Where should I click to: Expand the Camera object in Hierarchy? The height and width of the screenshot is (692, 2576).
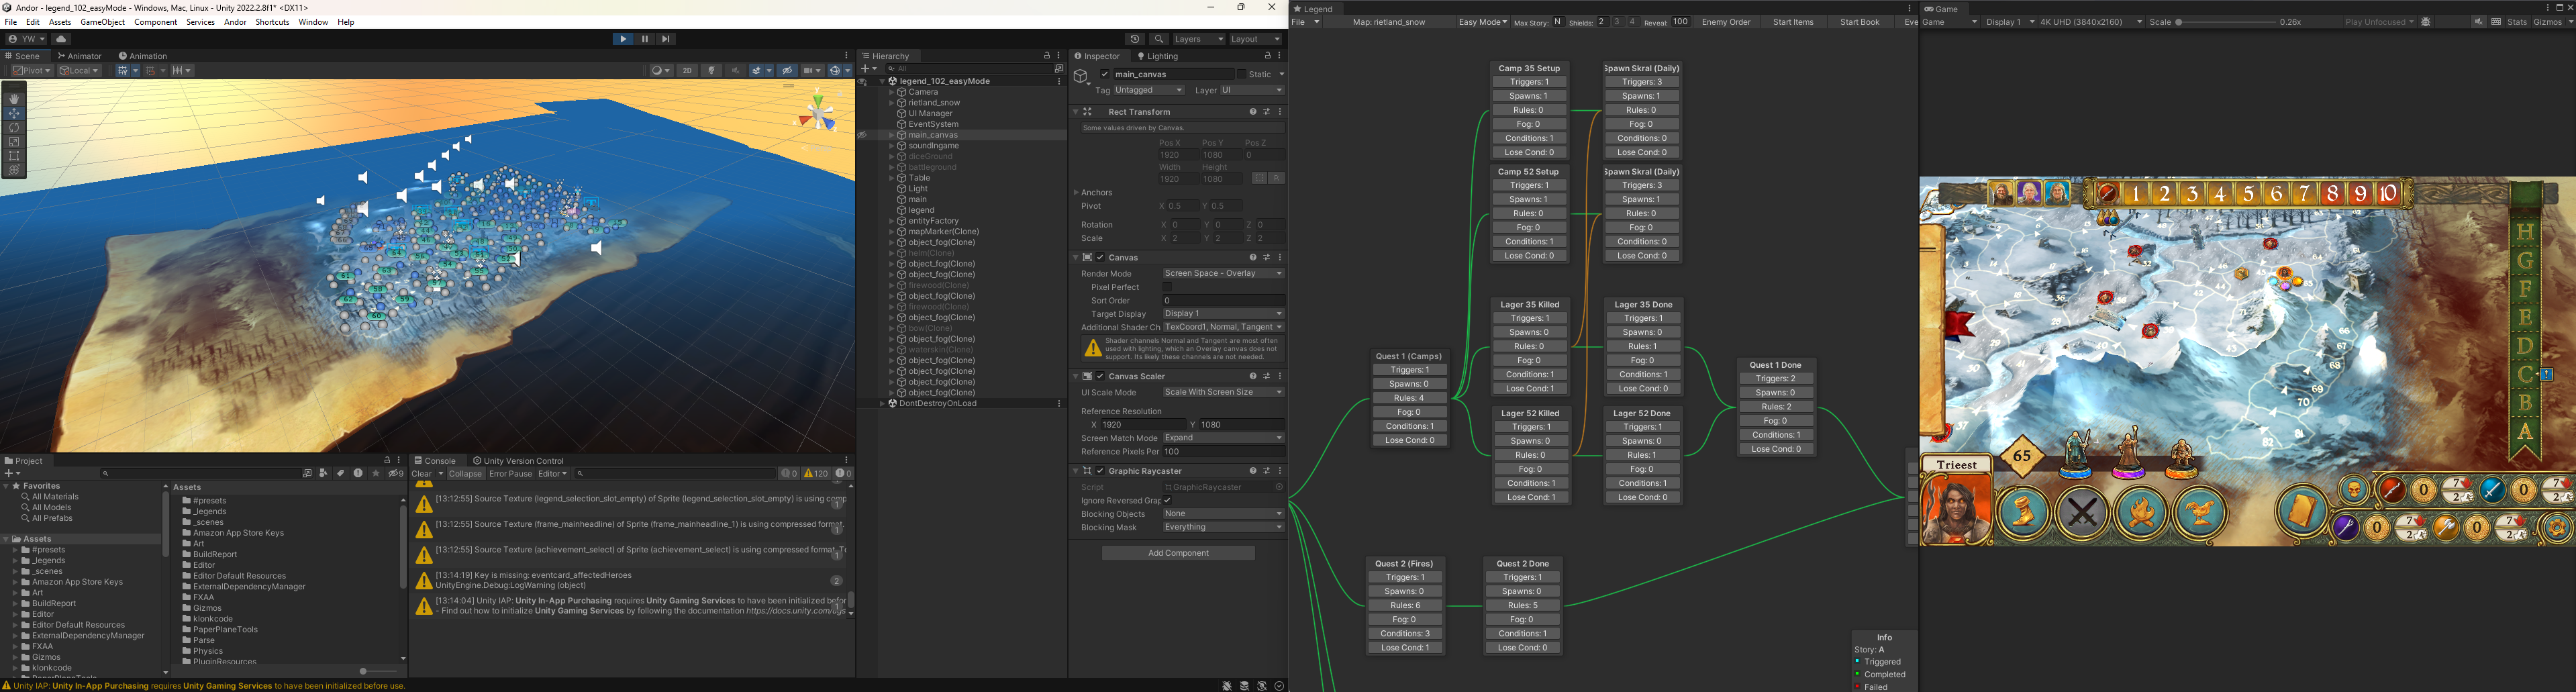(892, 92)
